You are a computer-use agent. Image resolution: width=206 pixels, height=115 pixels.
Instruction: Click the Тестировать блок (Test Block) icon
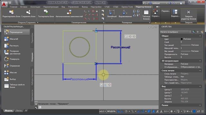[46, 12]
